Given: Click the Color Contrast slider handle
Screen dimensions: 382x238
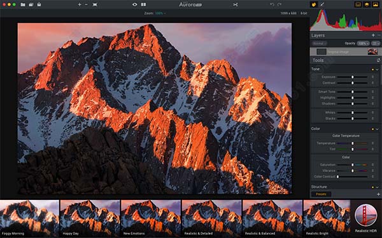Looking at the screenshot, I should (337, 176).
